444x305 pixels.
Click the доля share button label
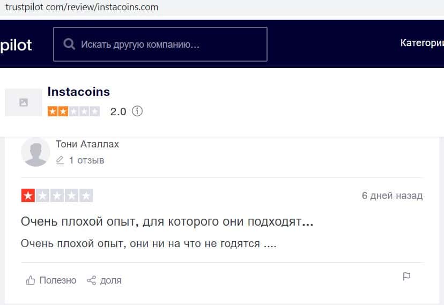click(x=110, y=280)
